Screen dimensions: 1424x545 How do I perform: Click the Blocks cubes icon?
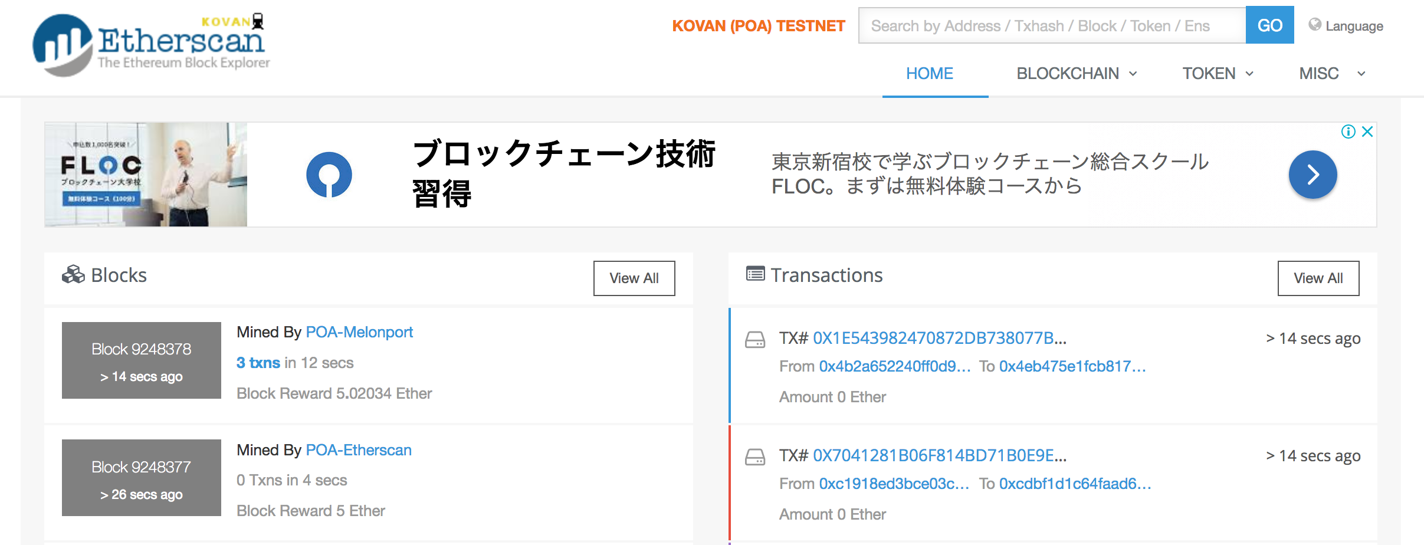pos(73,275)
